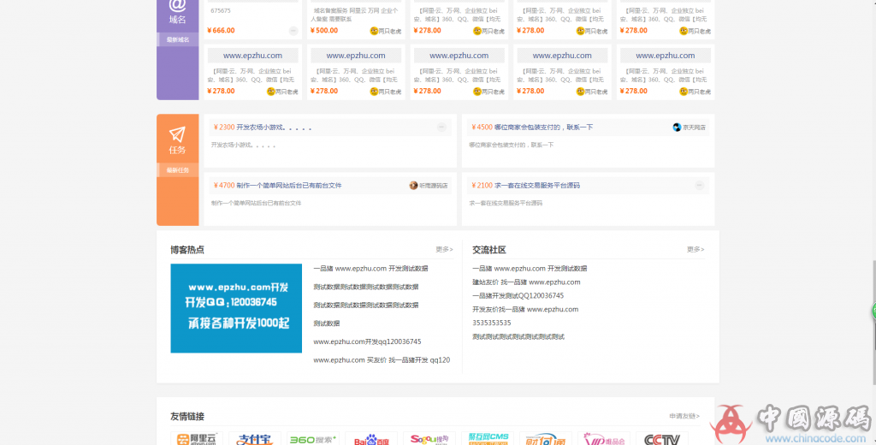Click the 675675 domain description text
This screenshot has height=445, width=876.
(221, 10)
